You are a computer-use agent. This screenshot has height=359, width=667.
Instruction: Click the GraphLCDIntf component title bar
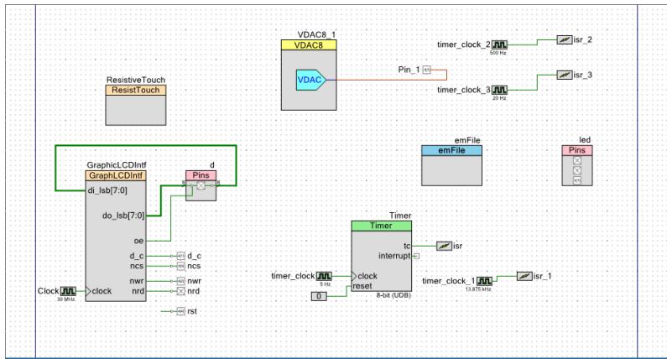pos(115,176)
